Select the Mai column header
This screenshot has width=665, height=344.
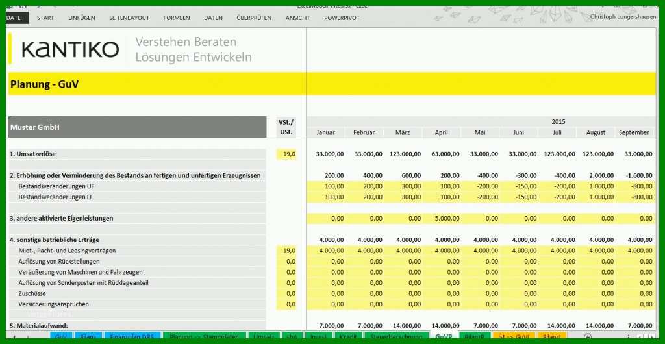(480, 132)
